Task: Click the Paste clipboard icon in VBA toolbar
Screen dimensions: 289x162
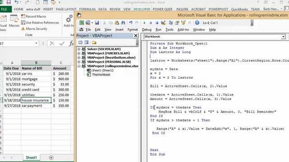Action: point(117,23)
